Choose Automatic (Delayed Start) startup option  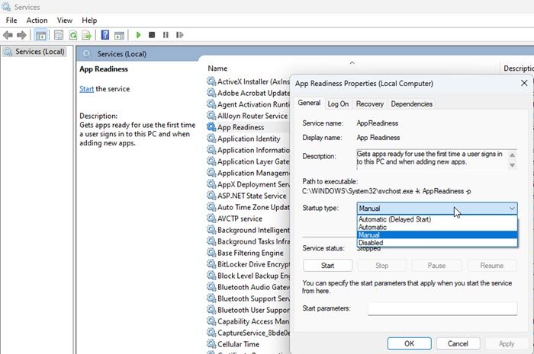437,219
